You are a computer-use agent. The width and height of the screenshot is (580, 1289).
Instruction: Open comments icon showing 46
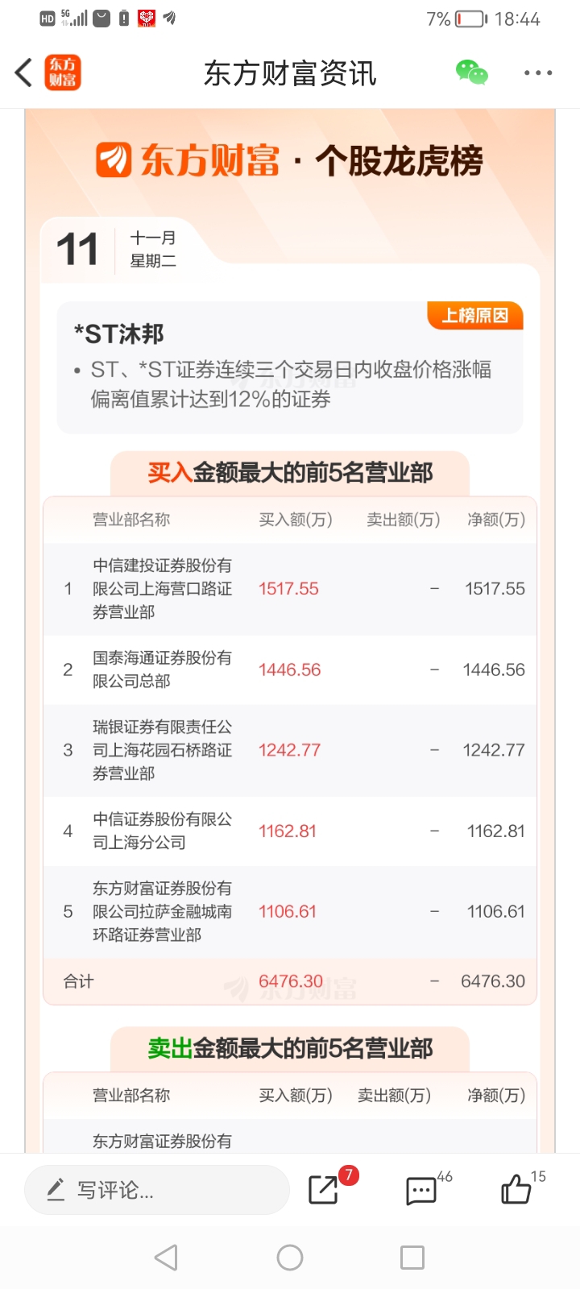click(420, 1190)
